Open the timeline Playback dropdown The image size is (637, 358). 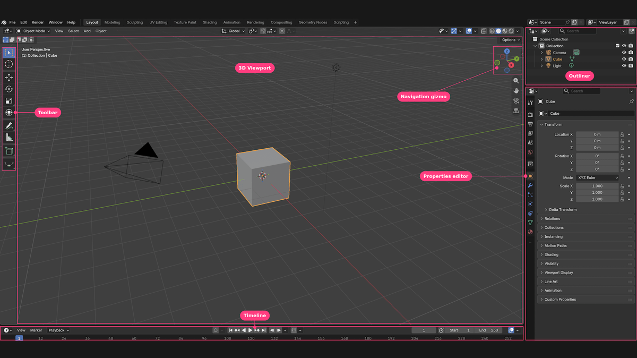58,330
